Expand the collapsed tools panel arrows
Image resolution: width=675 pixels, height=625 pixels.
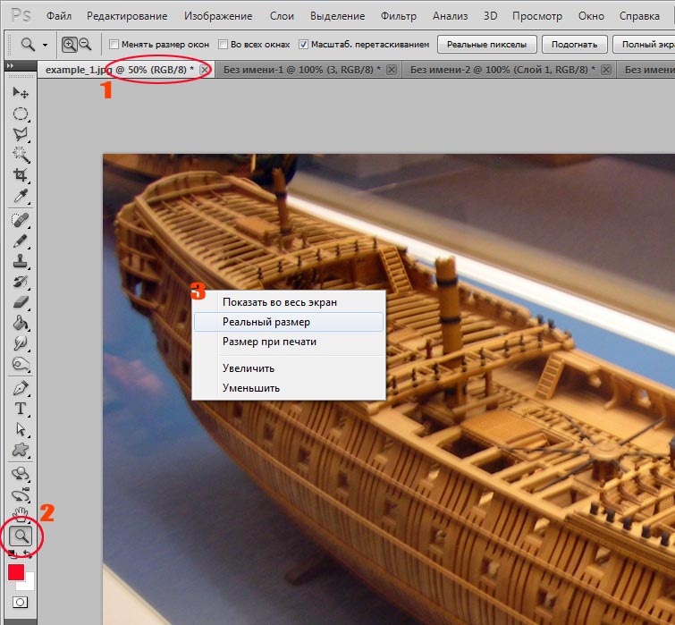point(10,67)
